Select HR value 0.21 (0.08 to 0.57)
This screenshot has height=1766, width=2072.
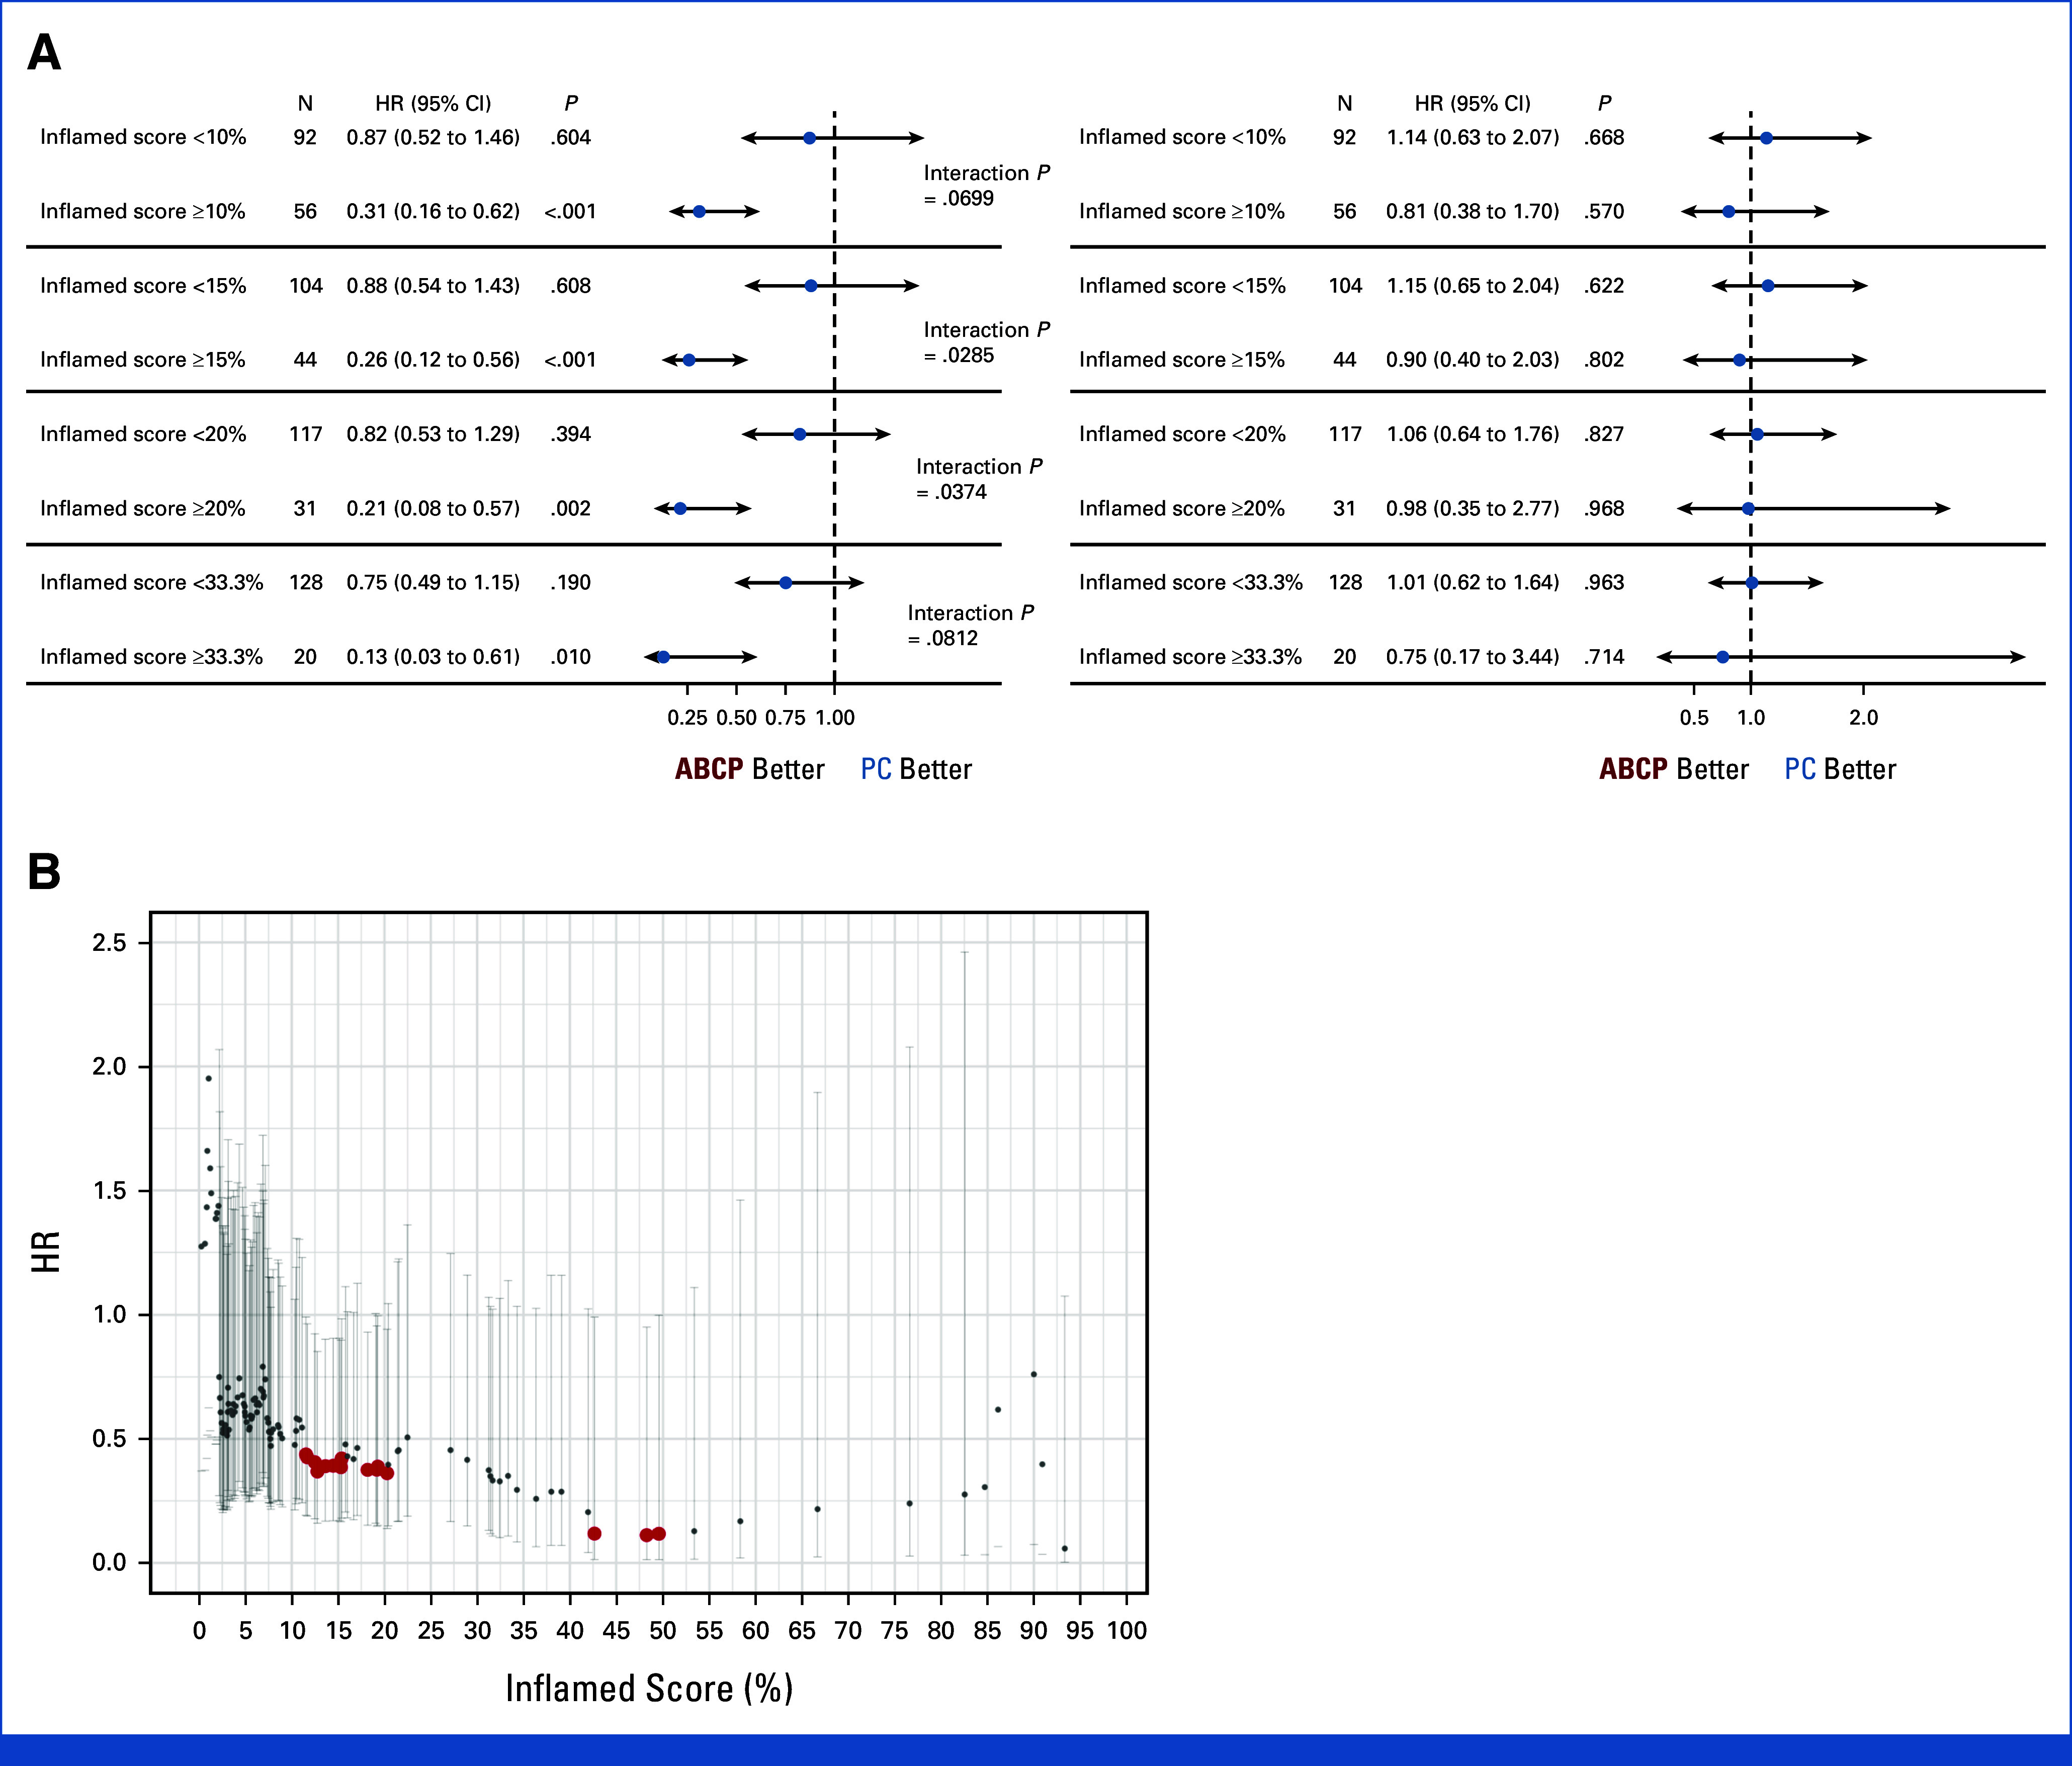pyautogui.click(x=433, y=508)
